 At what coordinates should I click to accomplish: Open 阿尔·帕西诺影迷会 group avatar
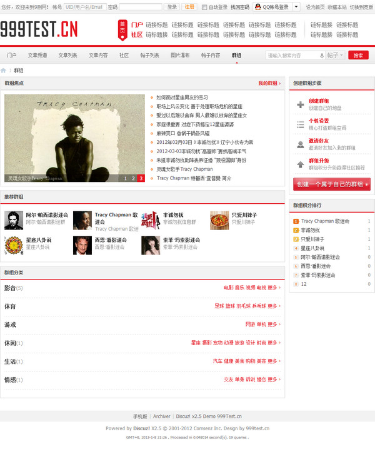[14, 221]
